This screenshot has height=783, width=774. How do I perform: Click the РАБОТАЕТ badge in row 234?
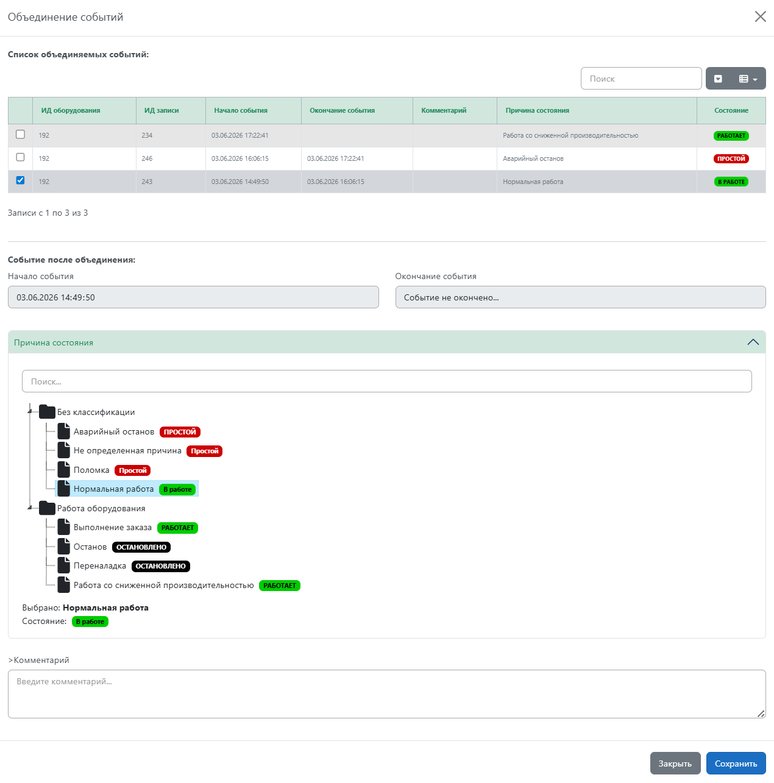[731, 136]
